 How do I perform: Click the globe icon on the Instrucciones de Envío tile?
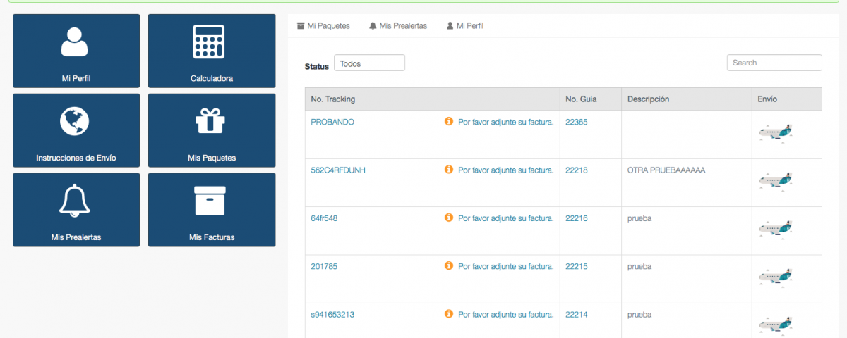tap(75, 121)
